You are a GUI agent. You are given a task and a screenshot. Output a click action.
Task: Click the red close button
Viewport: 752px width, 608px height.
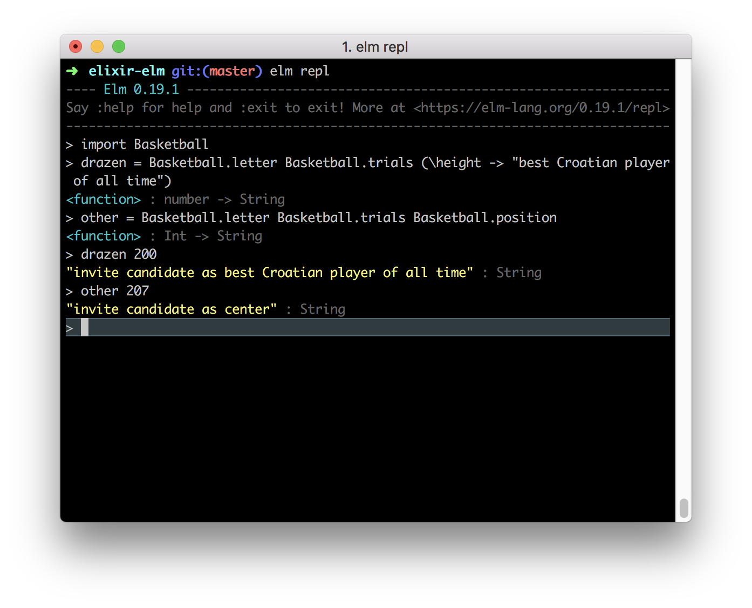75,46
